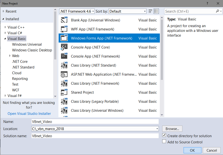
Task: Click the search magnifier icon
Action: (217, 11)
